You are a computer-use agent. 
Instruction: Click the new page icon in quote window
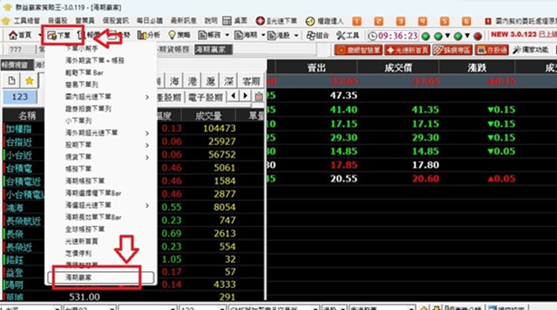coord(12,81)
